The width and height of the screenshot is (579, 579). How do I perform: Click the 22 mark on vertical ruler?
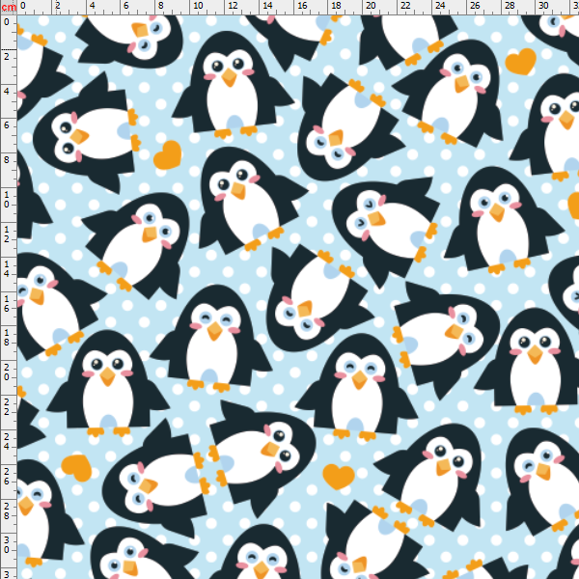7,407
